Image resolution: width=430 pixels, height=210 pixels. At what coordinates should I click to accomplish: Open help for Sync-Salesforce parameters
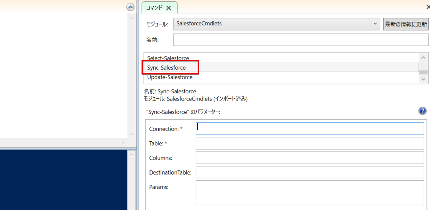point(422,111)
